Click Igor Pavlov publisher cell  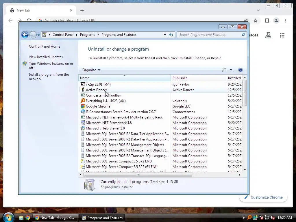point(181,84)
